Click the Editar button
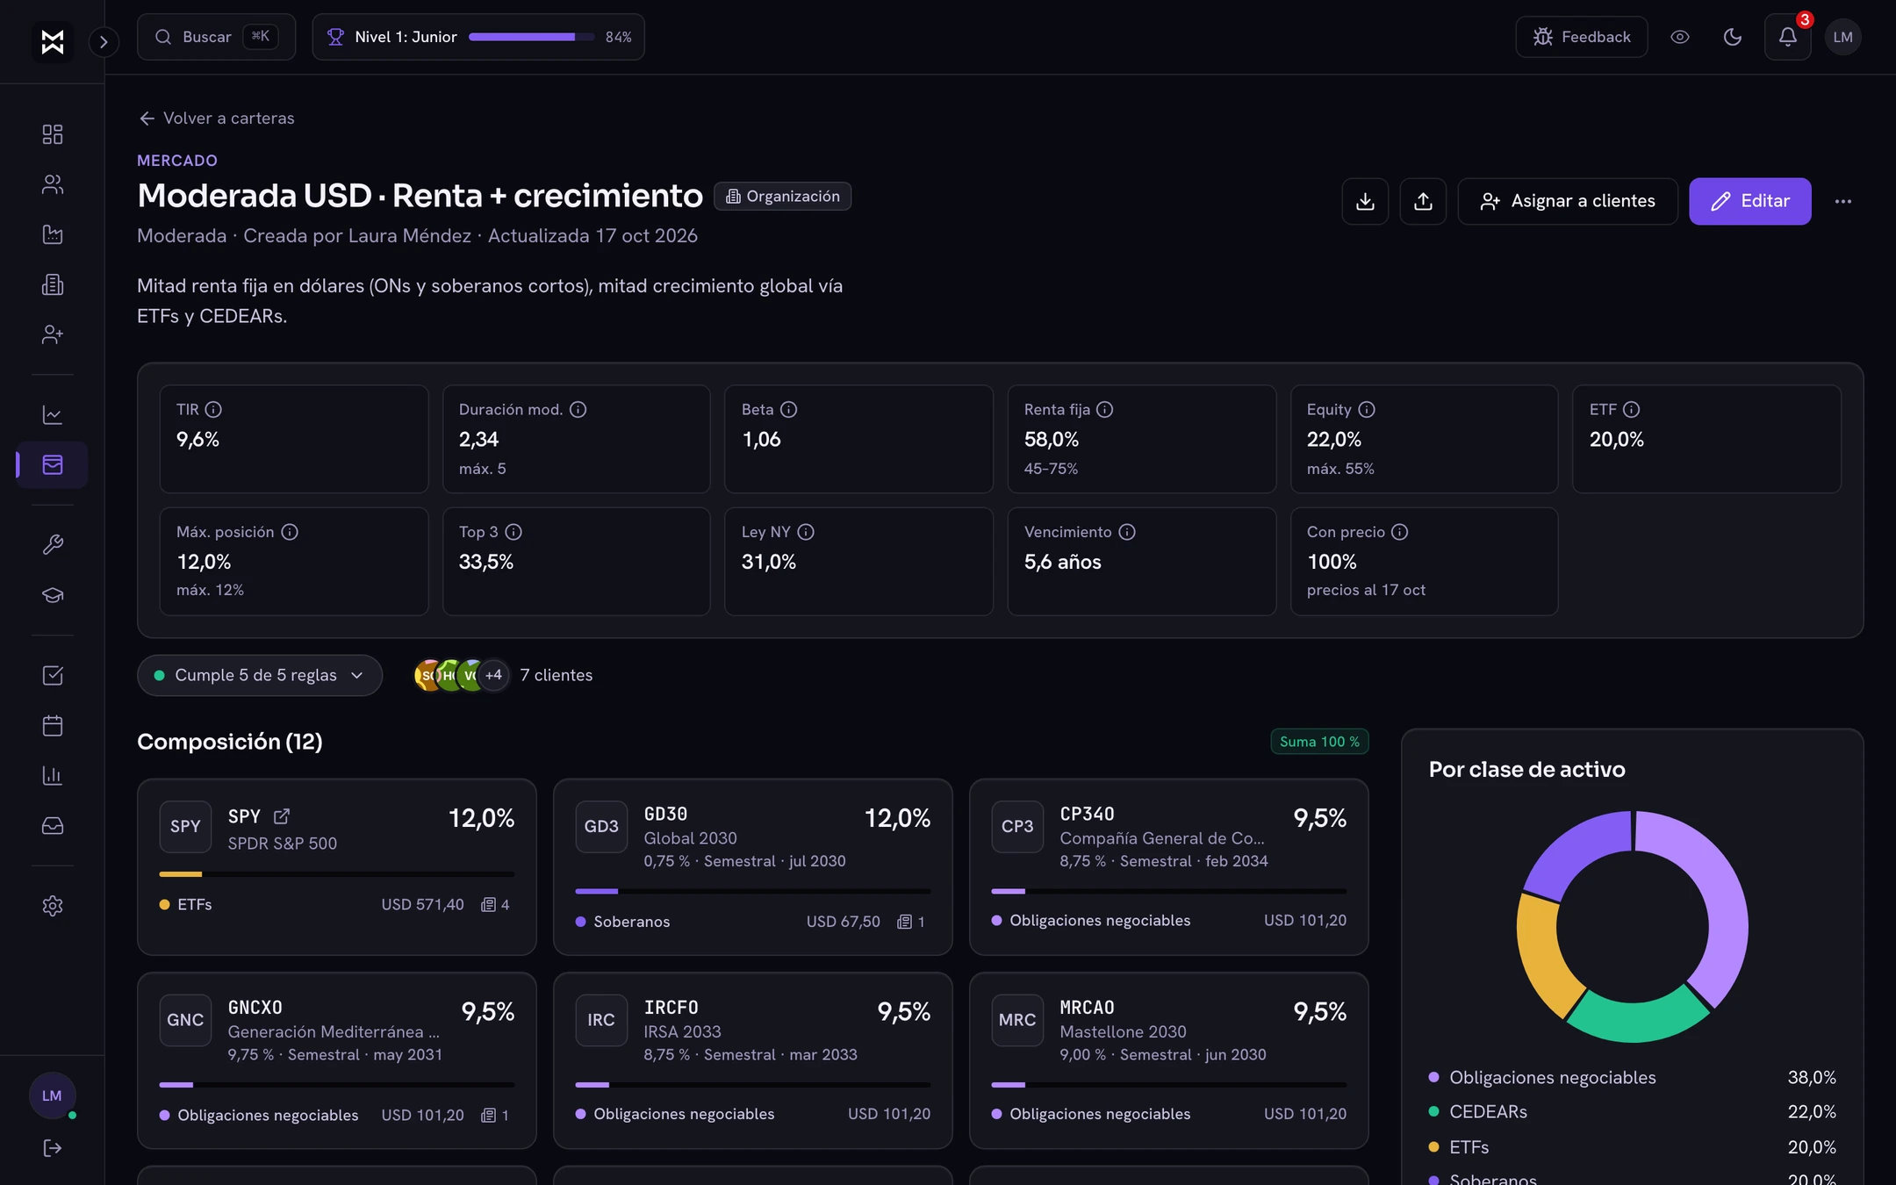The height and width of the screenshot is (1185, 1896). pyautogui.click(x=1749, y=201)
